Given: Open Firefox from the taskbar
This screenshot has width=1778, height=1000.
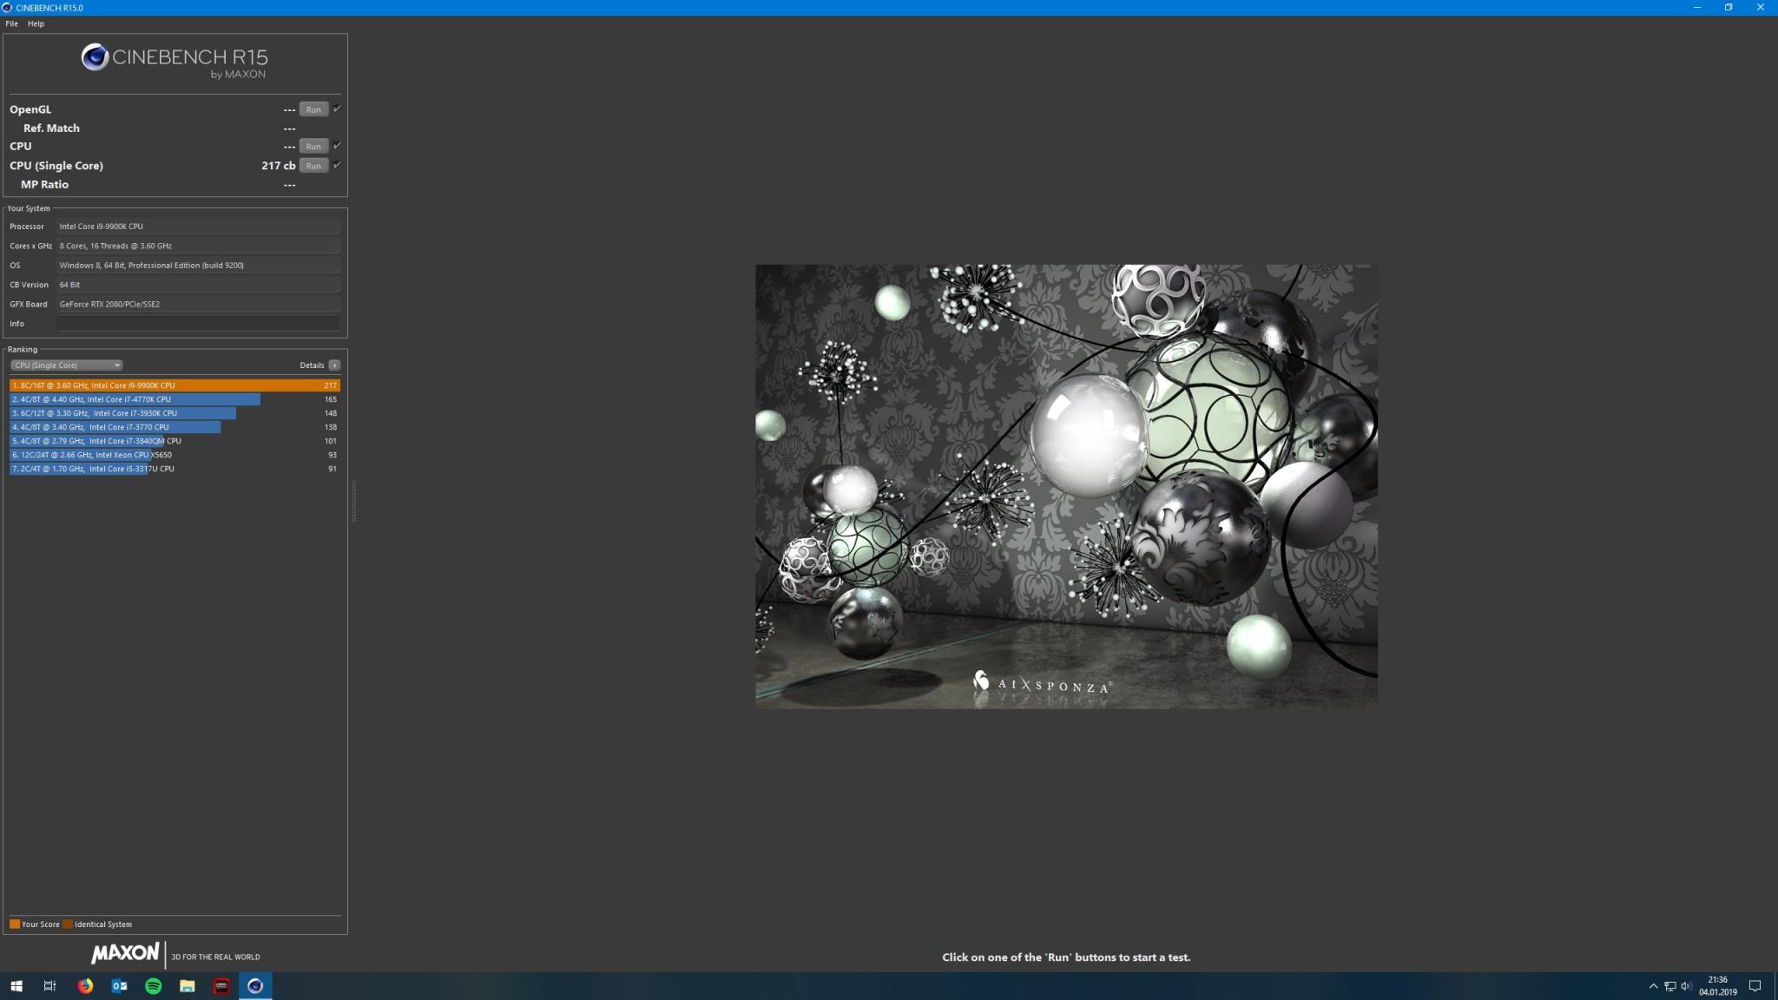Looking at the screenshot, I should click(85, 985).
